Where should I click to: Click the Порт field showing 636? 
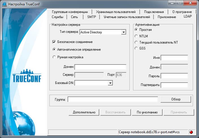coord(121,75)
